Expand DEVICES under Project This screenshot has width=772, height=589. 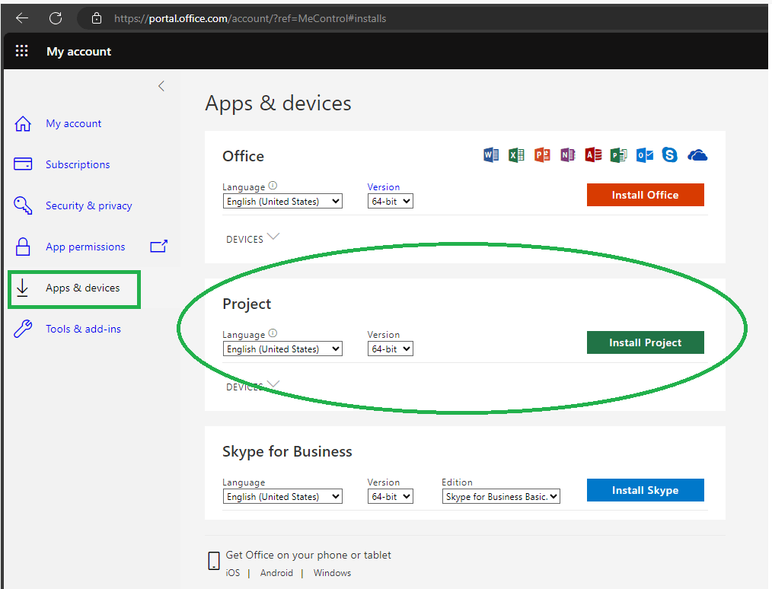pyautogui.click(x=253, y=387)
